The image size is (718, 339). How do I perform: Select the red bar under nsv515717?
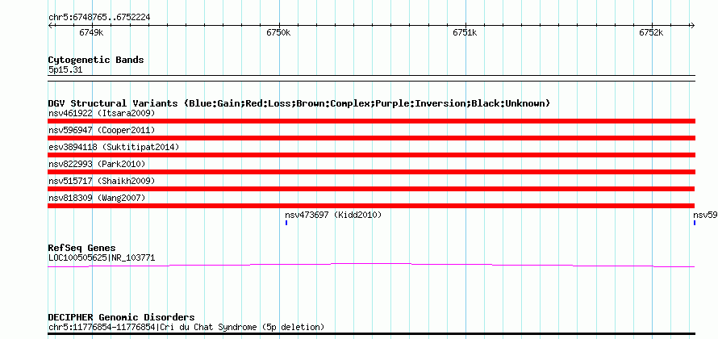[x=371, y=189]
